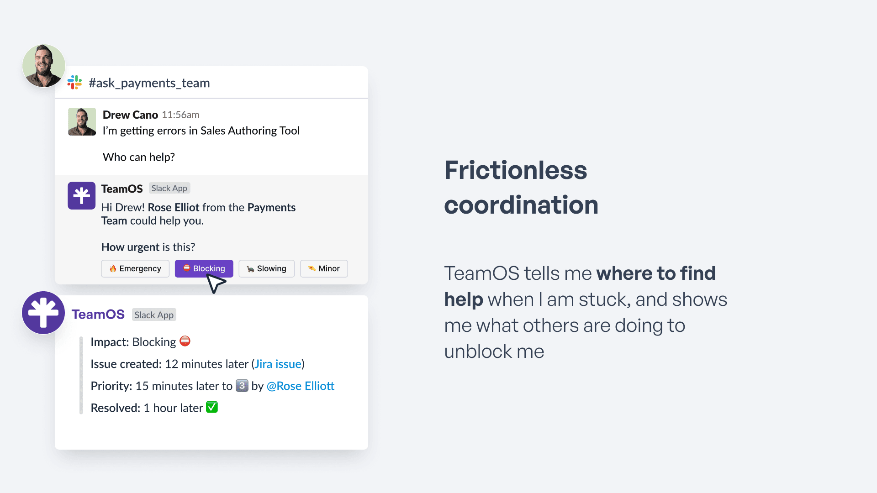The height and width of the screenshot is (493, 877).
Task: Click the TeamOS square app icon
Action: (x=81, y=196)
